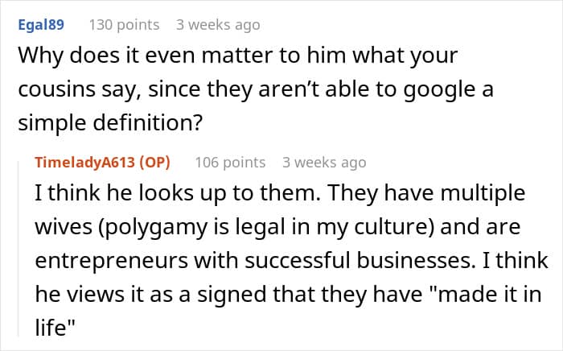Click the 106 points score

230,163
